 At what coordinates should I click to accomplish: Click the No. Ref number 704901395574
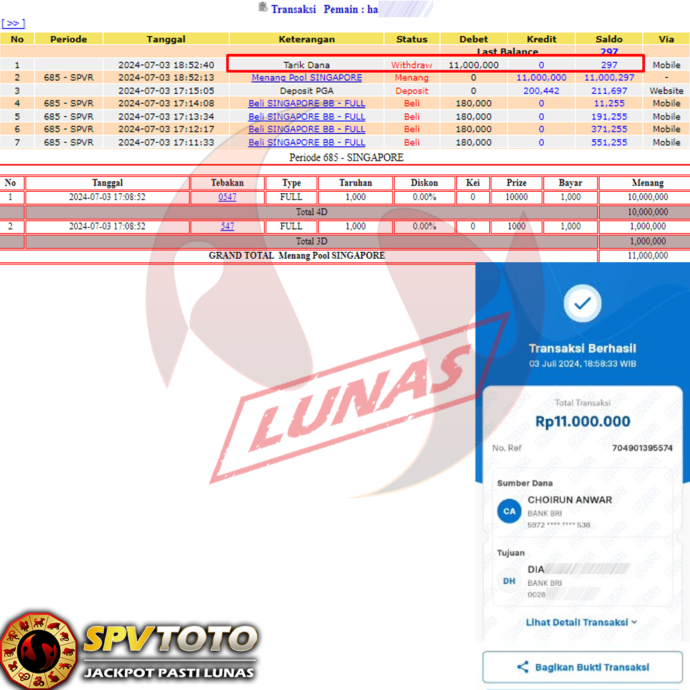tap(642, 448)
